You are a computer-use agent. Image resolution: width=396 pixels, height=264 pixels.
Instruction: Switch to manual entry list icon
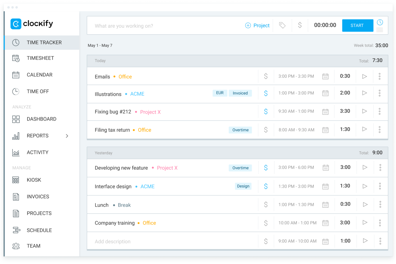[x=380, y=30]
